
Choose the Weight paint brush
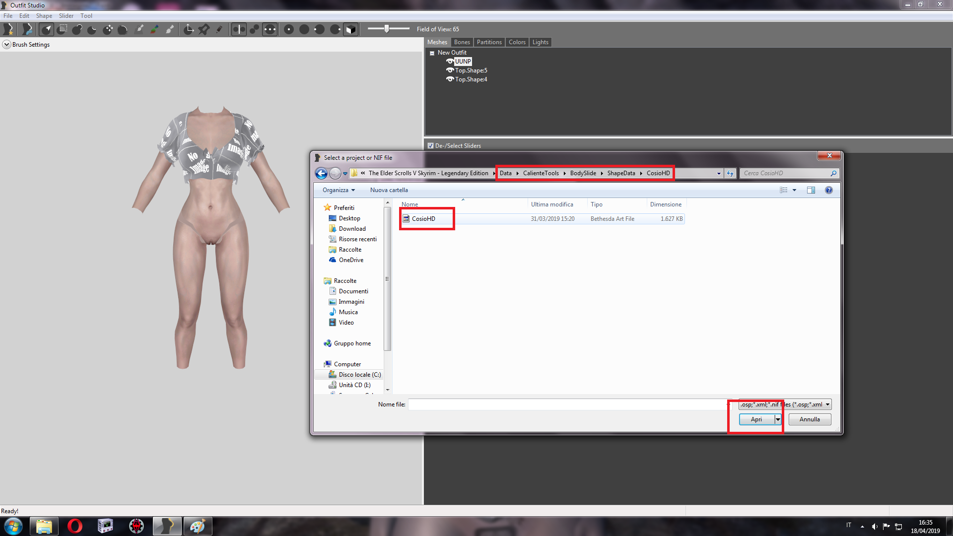pyautogui.click(x=139, y=29)
